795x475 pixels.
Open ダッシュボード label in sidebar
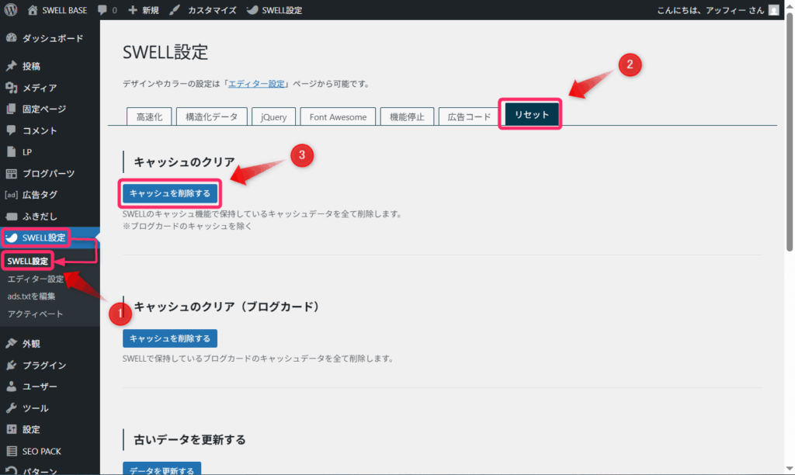[53, 39]
